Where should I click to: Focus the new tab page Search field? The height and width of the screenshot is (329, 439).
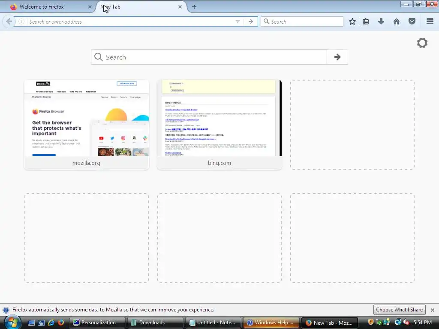[x=209, y=57]
